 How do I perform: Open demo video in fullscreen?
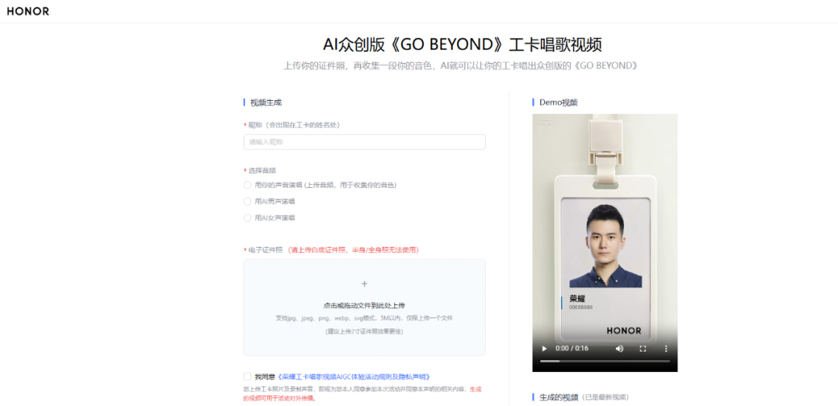[x=643, y=349]
